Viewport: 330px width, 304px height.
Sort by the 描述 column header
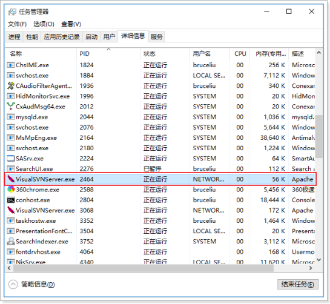point(302,54)
